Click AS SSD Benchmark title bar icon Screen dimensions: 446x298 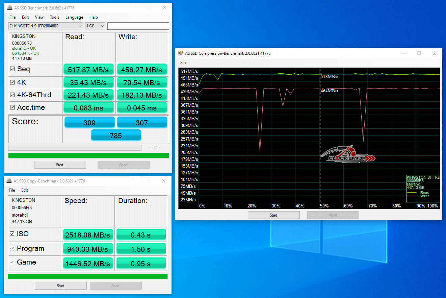coord(10,8)
